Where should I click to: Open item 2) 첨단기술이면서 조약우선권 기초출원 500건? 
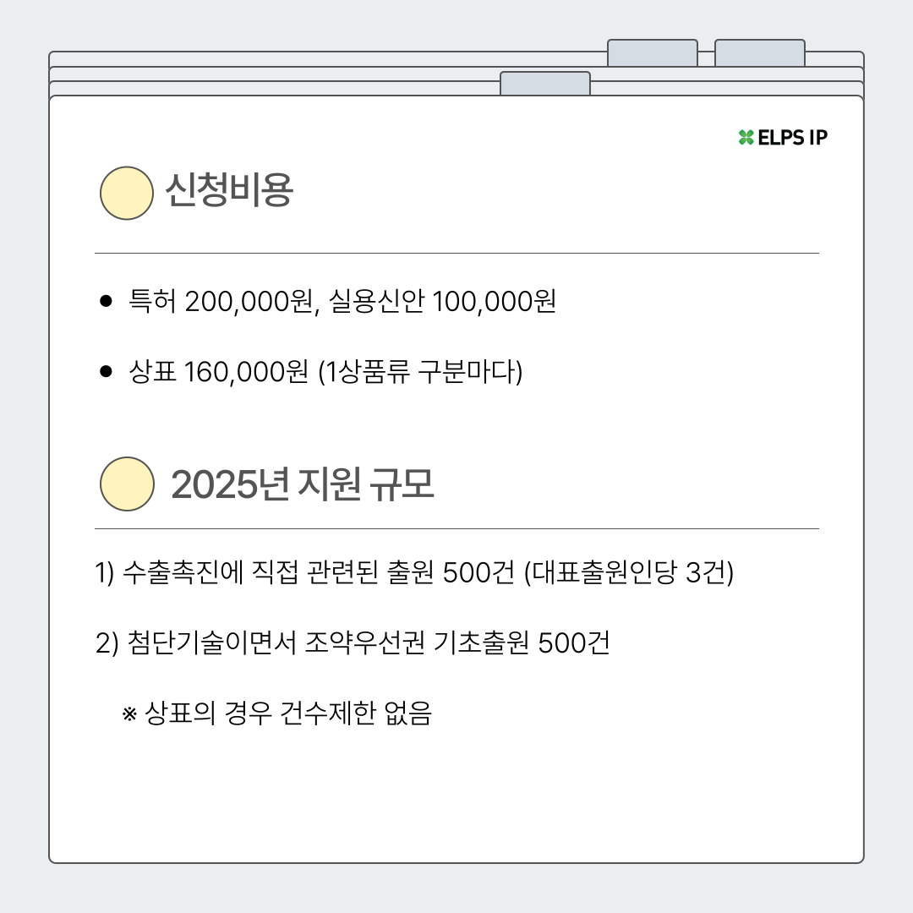coord(353,643)
